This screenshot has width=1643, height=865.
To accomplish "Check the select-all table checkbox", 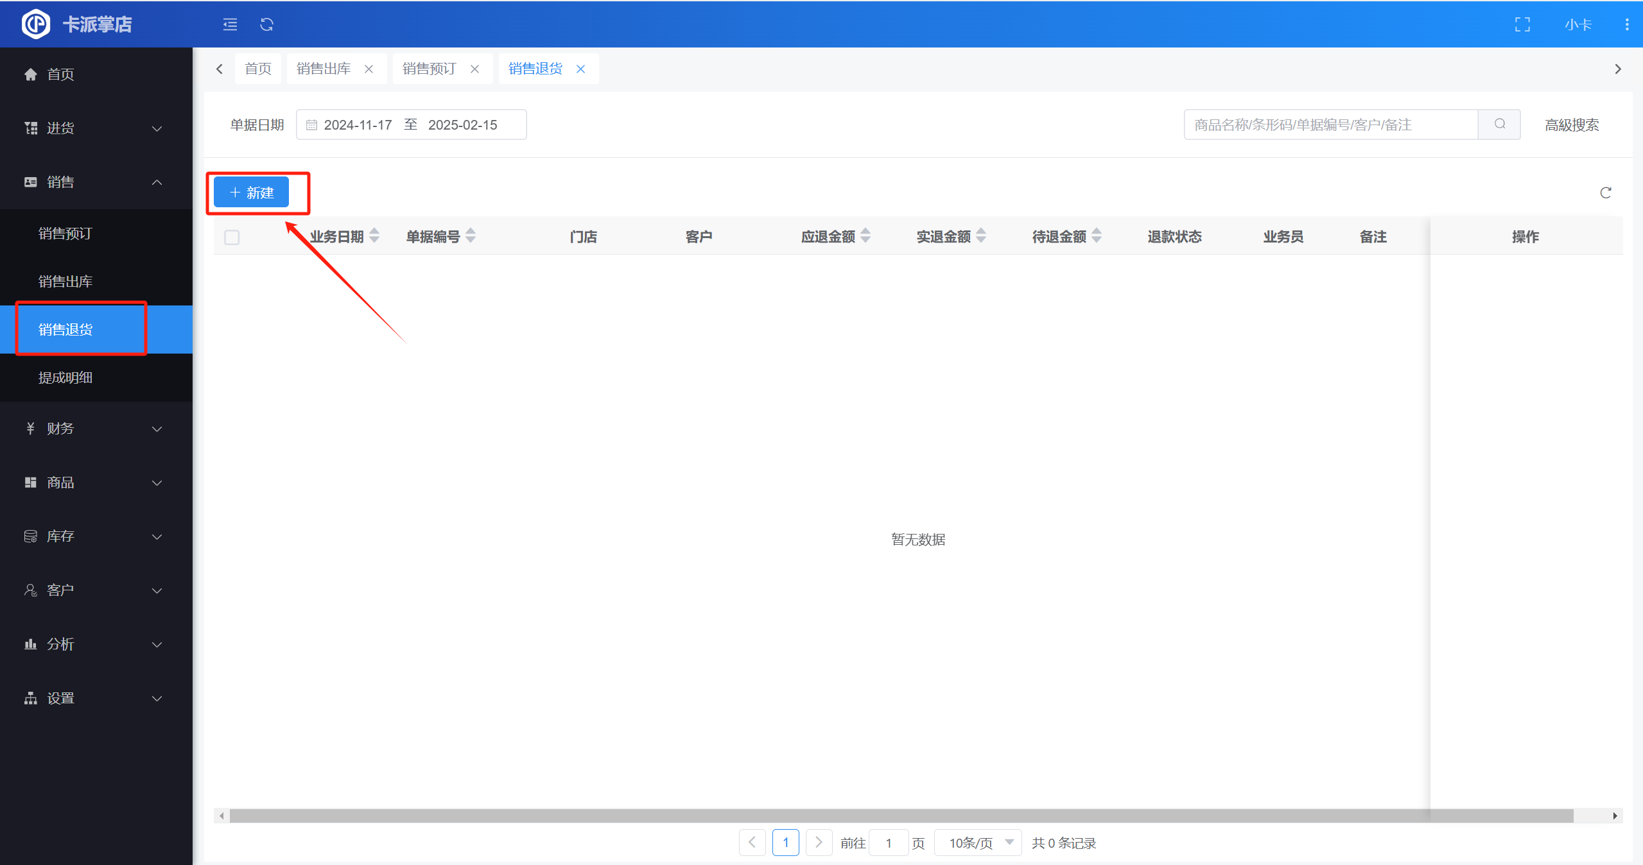I will (232, 237).
